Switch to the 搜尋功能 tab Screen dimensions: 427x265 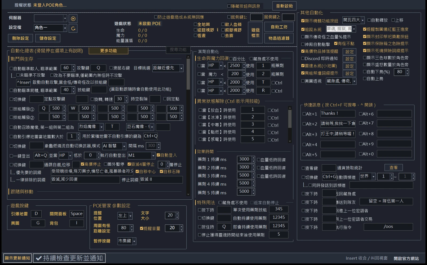click(x=178, y=50)
